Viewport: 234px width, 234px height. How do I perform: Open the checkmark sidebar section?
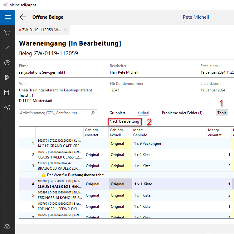pos(7,47)
